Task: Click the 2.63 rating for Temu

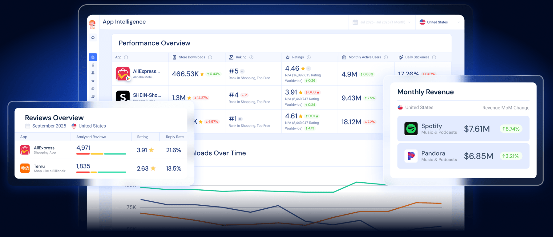Action: pyautogui.click(x=143, y=169)
